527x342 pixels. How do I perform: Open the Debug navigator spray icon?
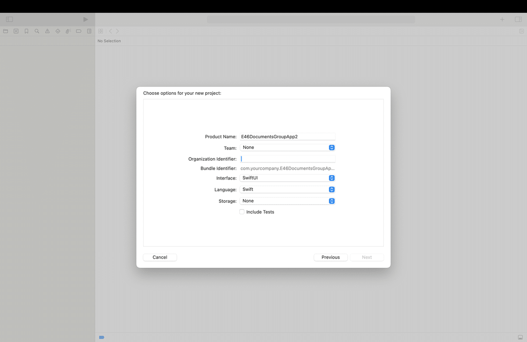pos(68,31)
